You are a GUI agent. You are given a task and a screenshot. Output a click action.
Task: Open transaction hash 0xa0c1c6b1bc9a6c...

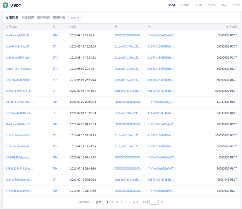pyautogui.click(x=19, y=69)
